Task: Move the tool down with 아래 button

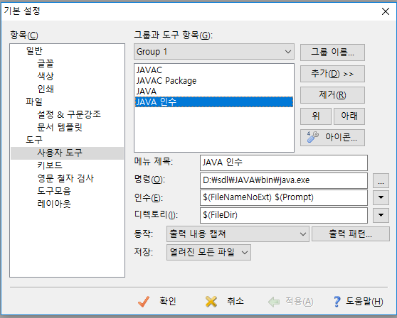Action: tap(349, 116)
